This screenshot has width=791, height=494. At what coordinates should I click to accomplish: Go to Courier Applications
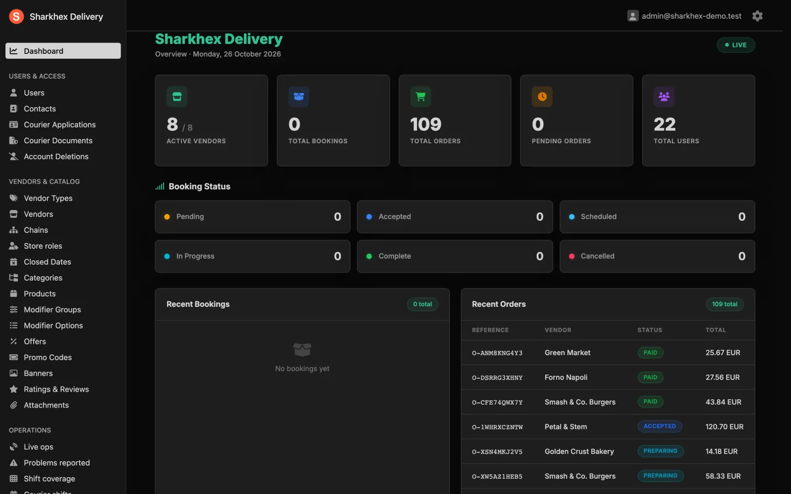point(60,124)
